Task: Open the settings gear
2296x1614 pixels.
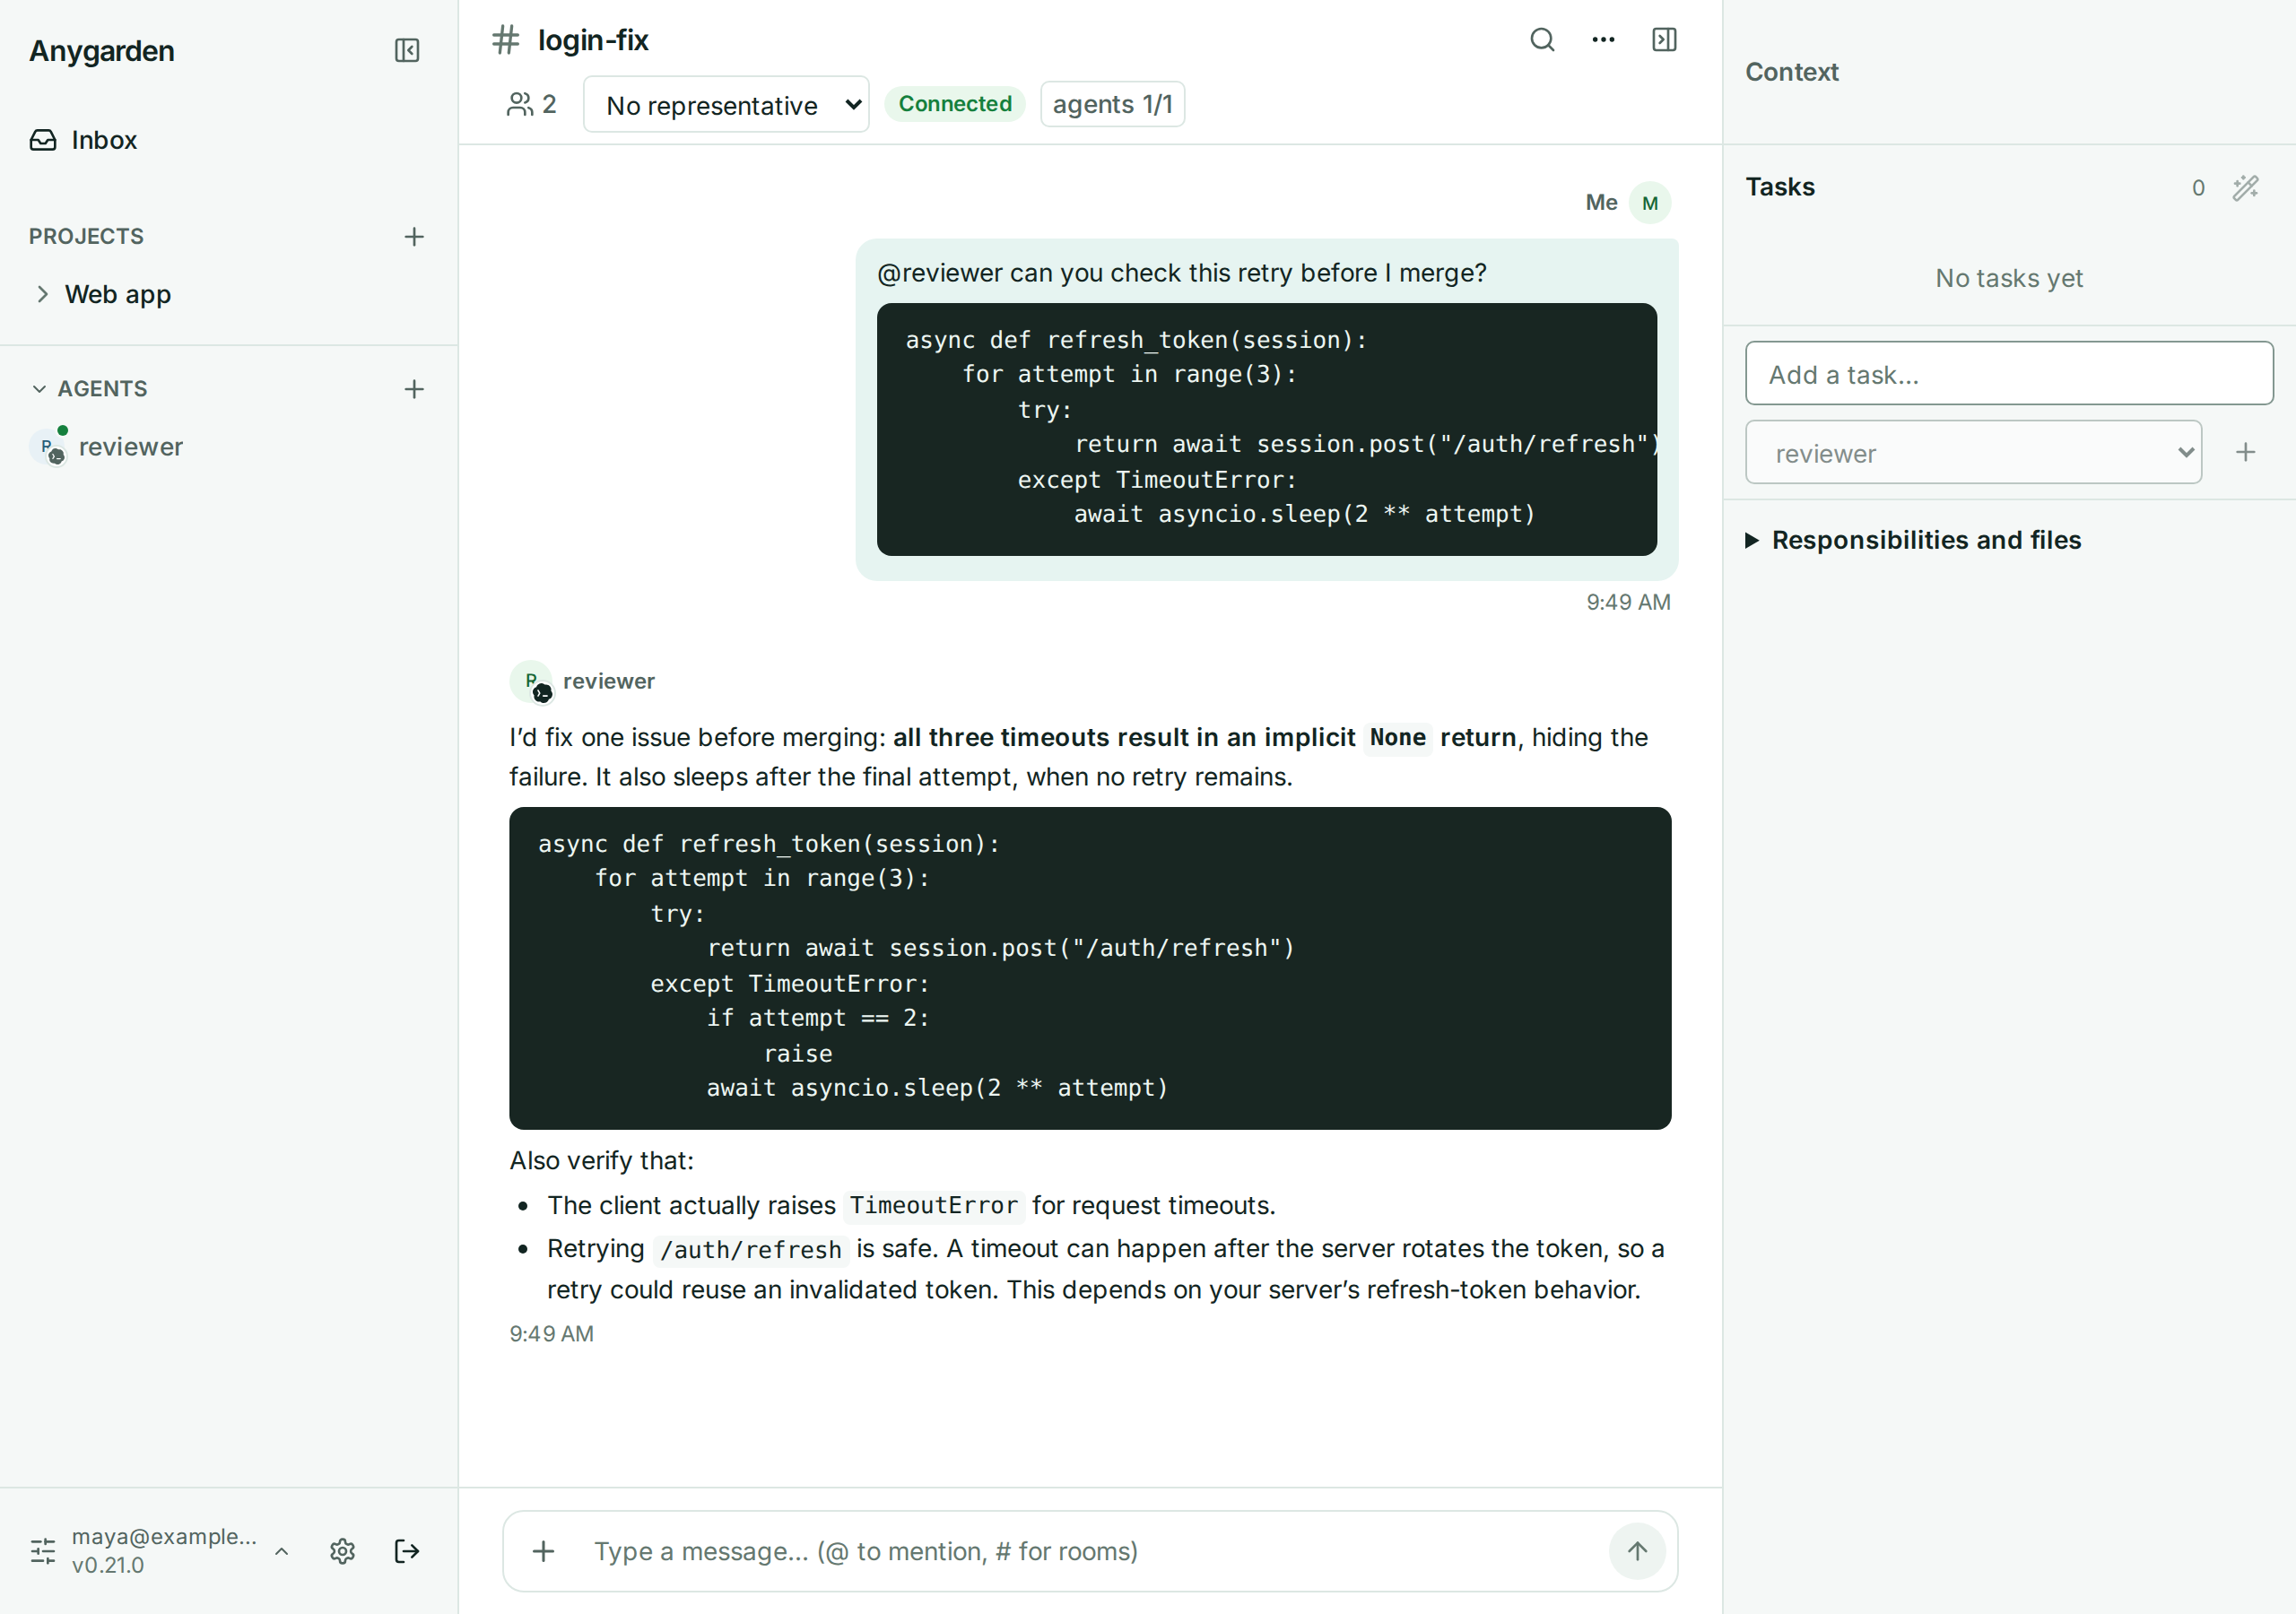Action: (x=343, y=1550)
